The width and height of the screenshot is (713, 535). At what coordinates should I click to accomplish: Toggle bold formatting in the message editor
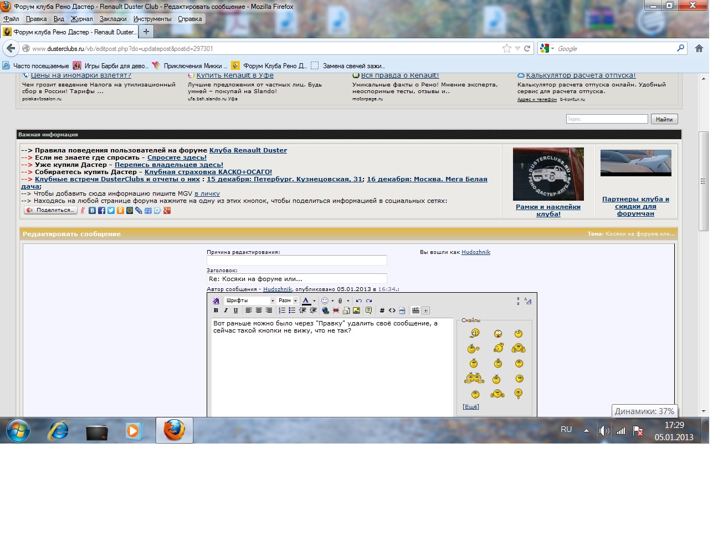(x=216, y=310)
